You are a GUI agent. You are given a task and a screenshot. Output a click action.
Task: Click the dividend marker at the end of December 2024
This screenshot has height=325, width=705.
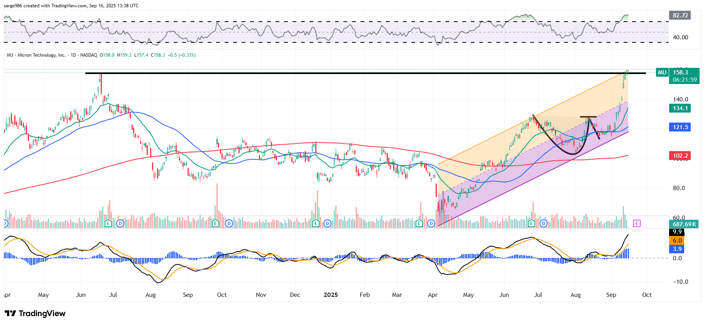click(x=328, y=223)
